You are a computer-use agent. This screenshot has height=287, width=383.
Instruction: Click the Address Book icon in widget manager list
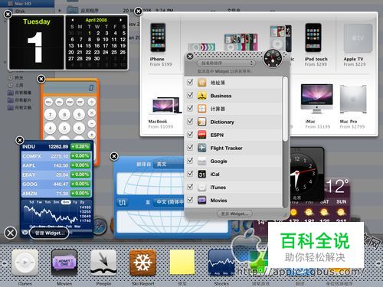(x=202, y=83)
